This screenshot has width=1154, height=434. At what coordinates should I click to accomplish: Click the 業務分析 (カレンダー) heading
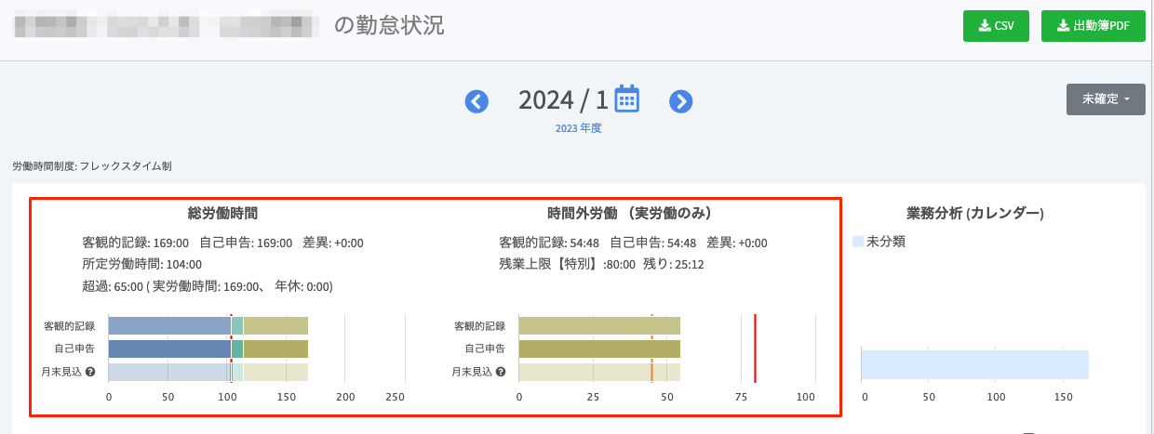[x=974, y=213]
